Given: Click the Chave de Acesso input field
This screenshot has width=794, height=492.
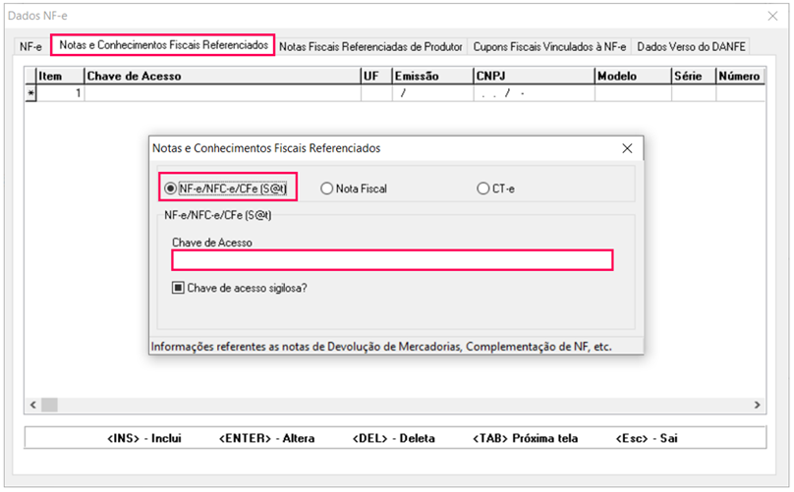Looking at the screenshot, I should click(x=392, y=260).
